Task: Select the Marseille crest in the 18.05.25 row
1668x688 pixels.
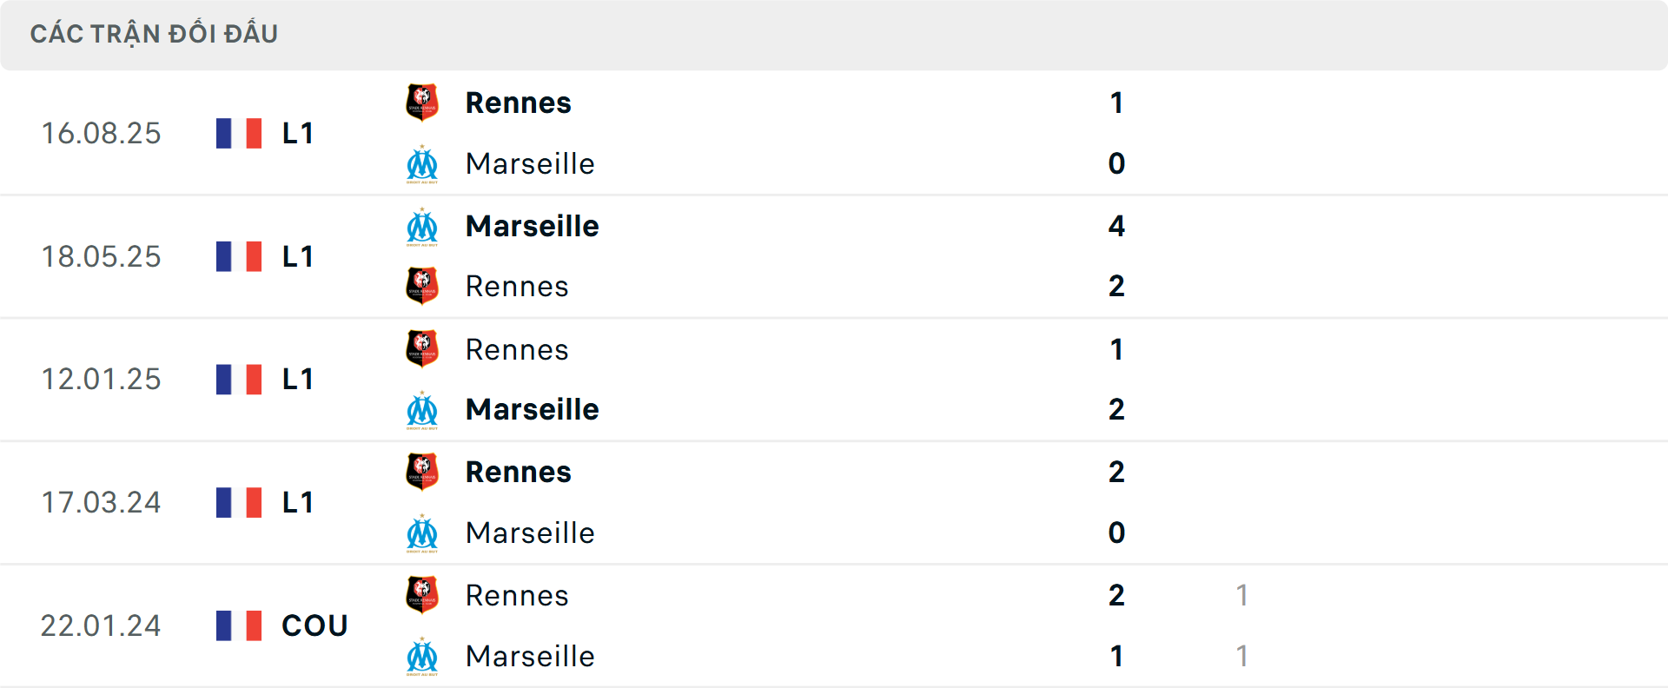Action: pyautogui.click(x=422, y=226)
